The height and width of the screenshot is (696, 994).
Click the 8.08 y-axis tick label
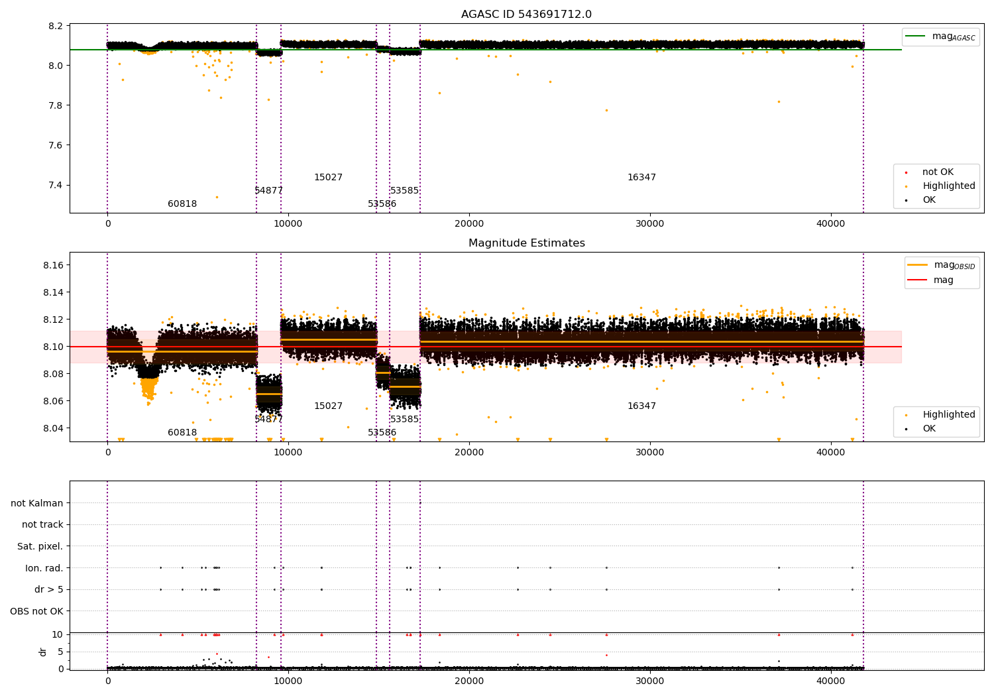[54, 375]
